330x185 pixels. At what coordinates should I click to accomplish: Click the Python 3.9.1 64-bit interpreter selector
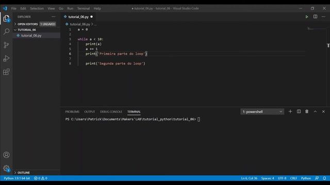coord(17,178)
